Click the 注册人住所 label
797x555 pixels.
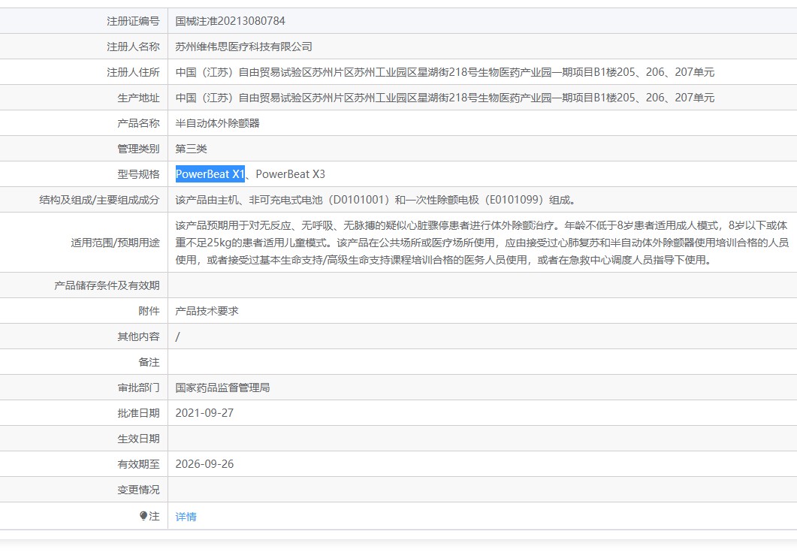click(x=133, y=72)
